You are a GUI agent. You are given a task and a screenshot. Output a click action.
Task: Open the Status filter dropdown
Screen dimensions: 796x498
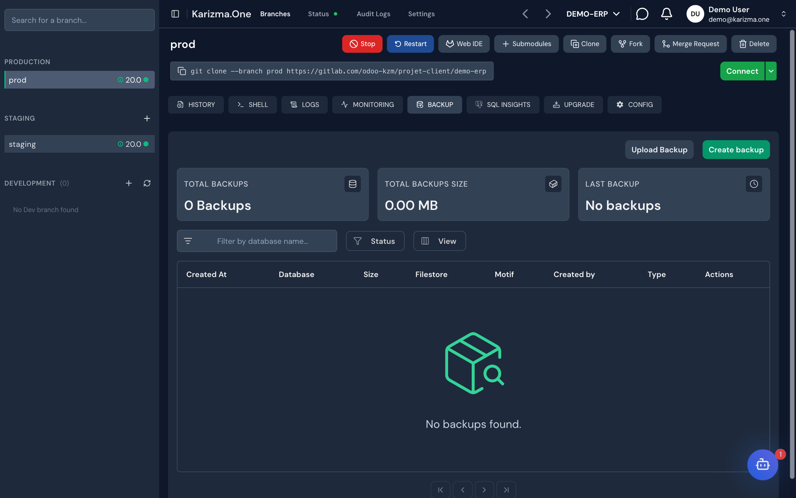(x=375, y=241)
